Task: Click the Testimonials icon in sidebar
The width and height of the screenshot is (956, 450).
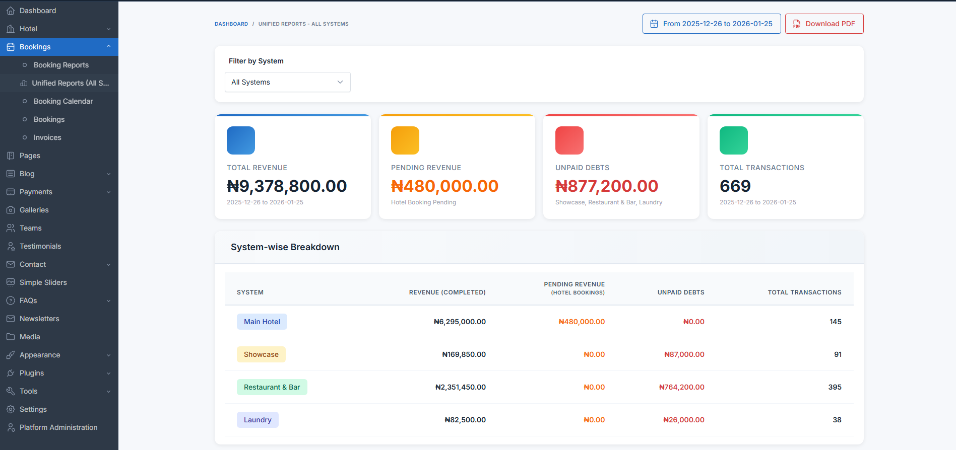Action: tap(11, 246)
